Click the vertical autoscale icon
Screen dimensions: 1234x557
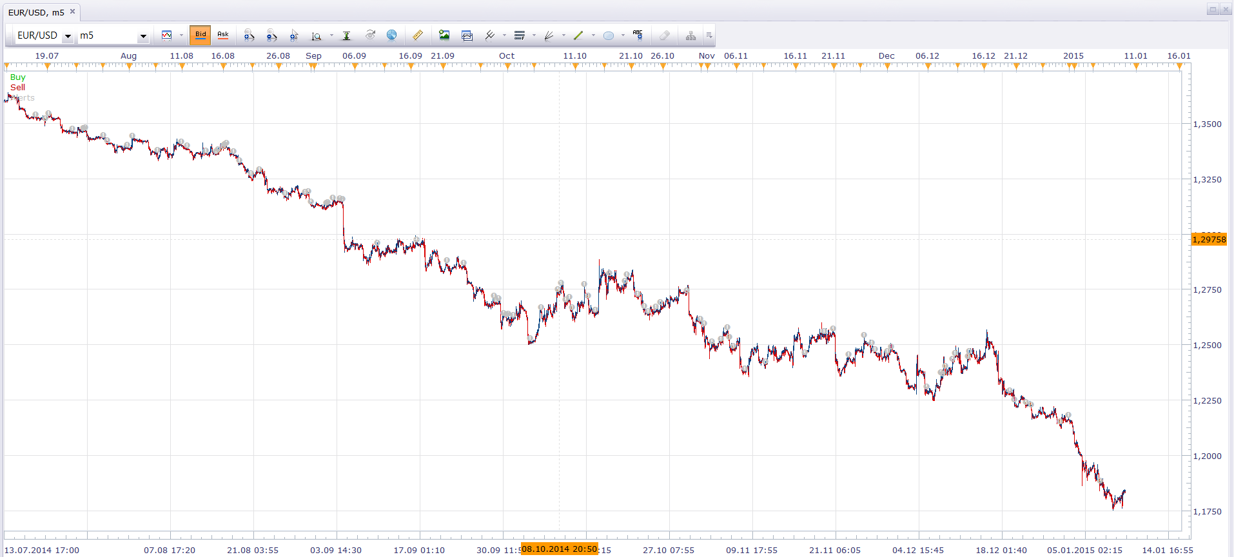tap(346, 35)
